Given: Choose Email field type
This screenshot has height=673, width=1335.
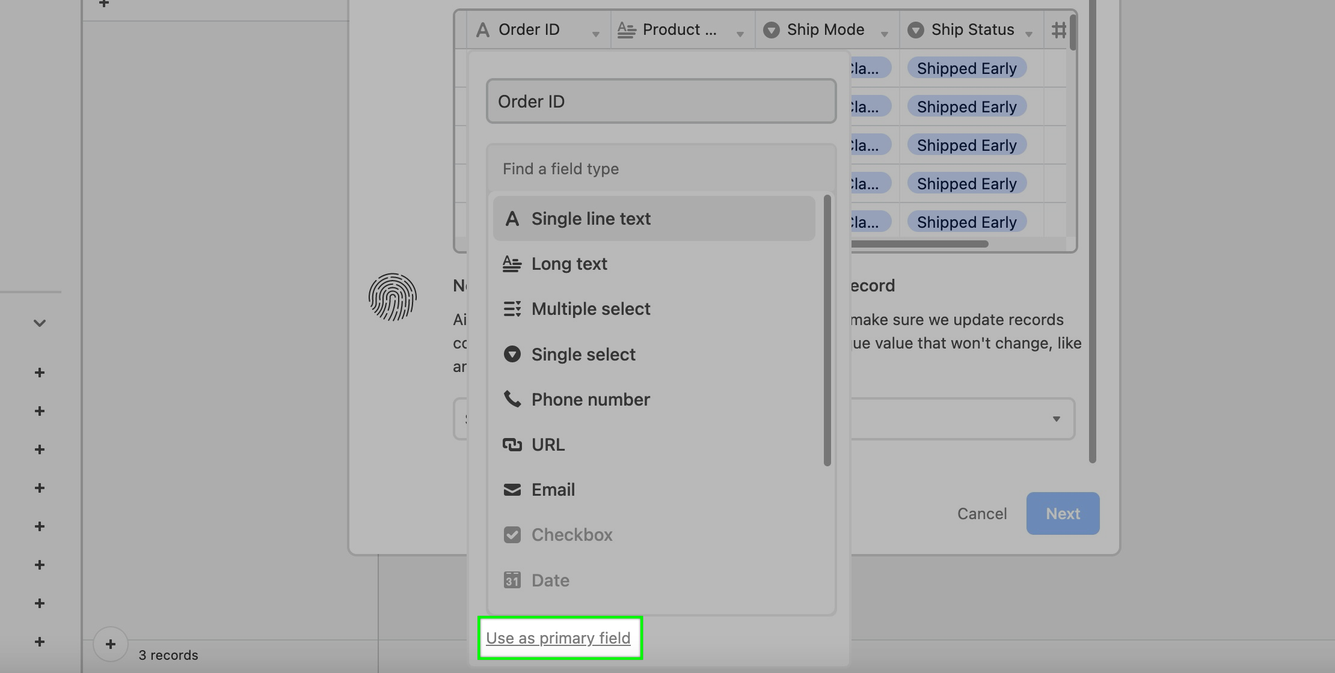Looking at the screenshot, I should click(x=654, y=490).
